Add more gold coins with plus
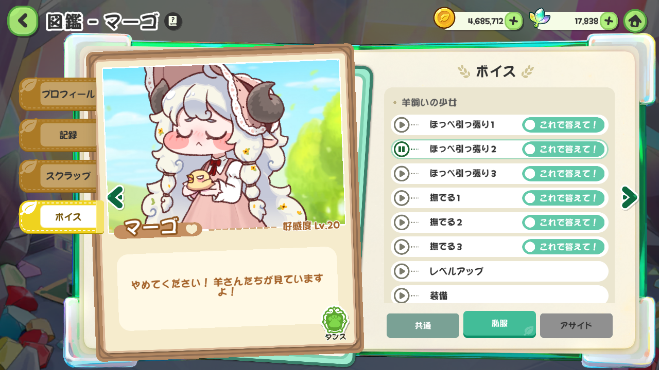 (513, 21)
